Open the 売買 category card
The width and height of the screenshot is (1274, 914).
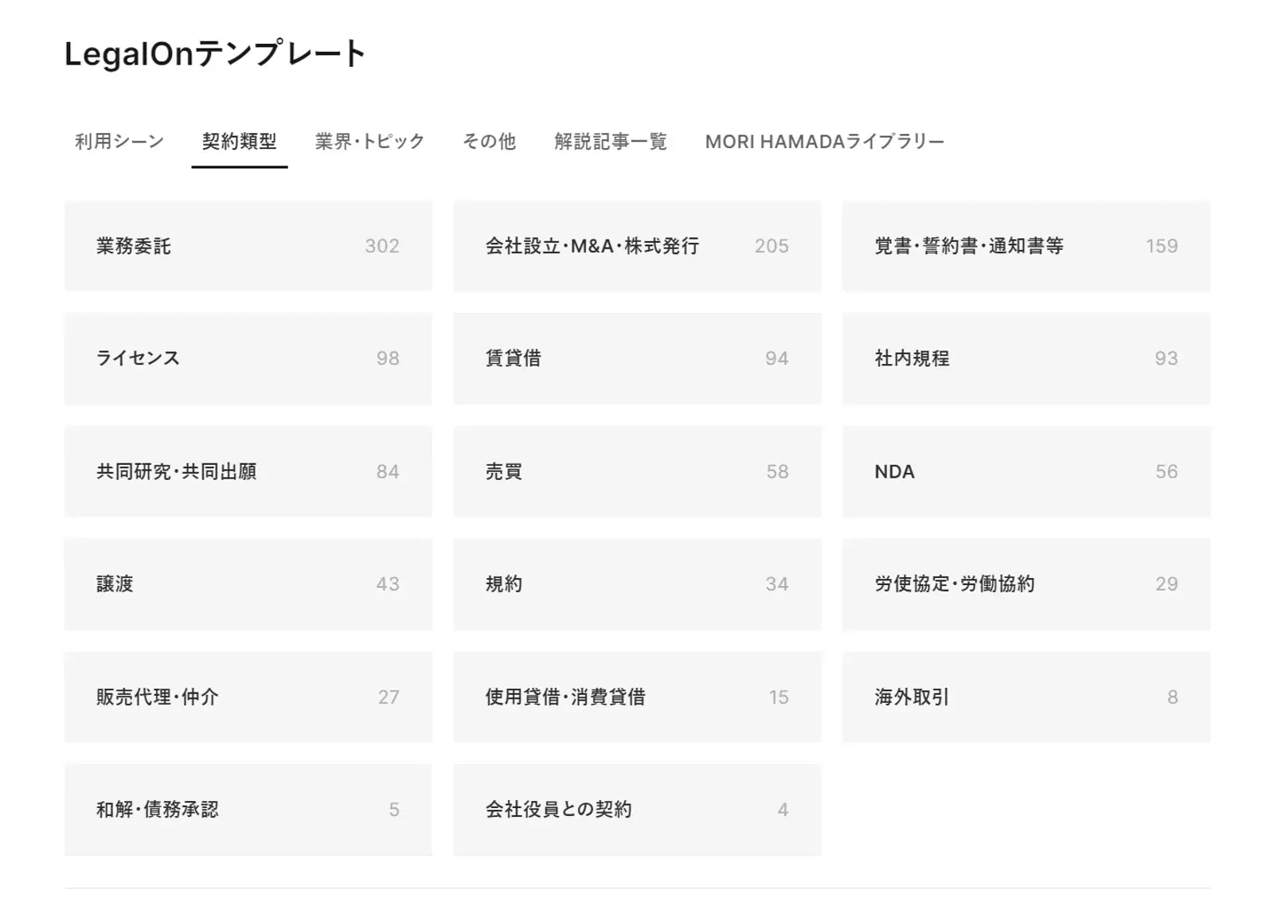[x=637, y=471]
